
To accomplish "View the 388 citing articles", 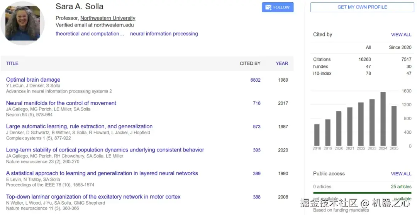I will click(x=257, y=197).
